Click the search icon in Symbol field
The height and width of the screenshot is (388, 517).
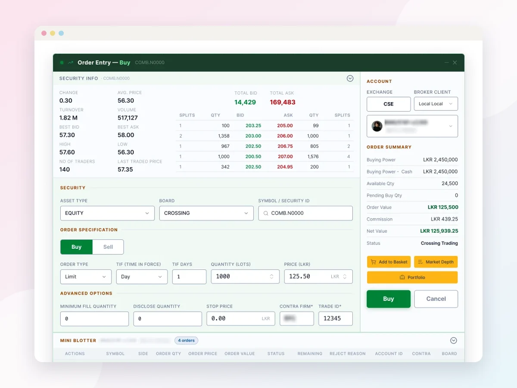tap(266, 213)
